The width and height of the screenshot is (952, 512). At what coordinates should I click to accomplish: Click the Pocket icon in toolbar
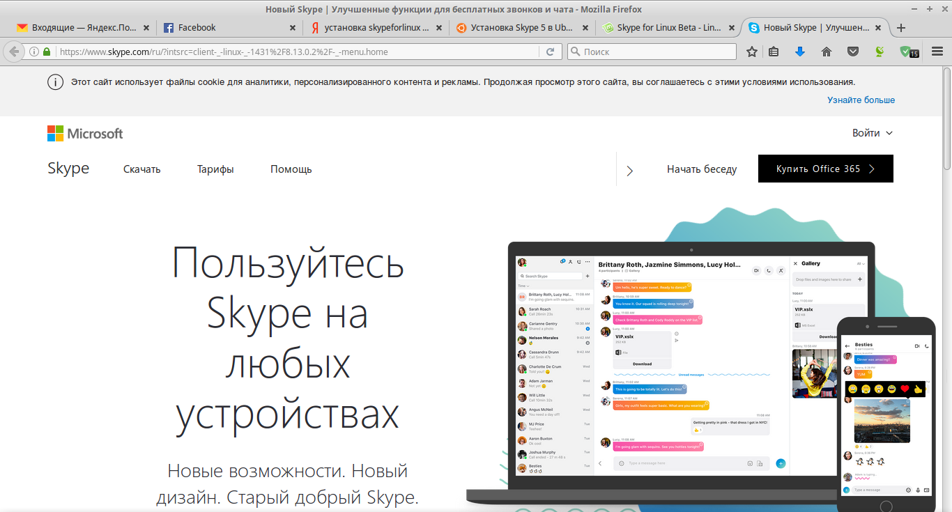pos(853,52)
